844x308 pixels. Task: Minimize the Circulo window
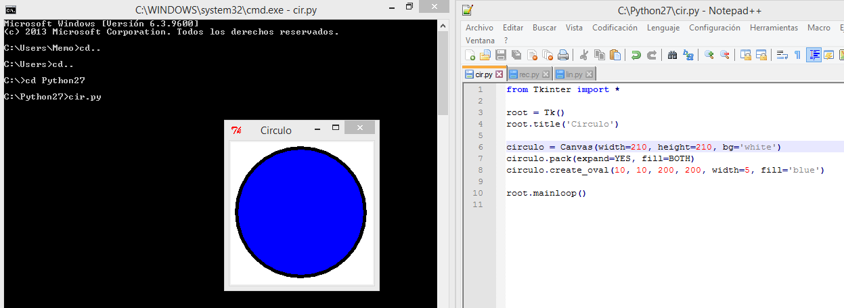[x=317, y=128]
